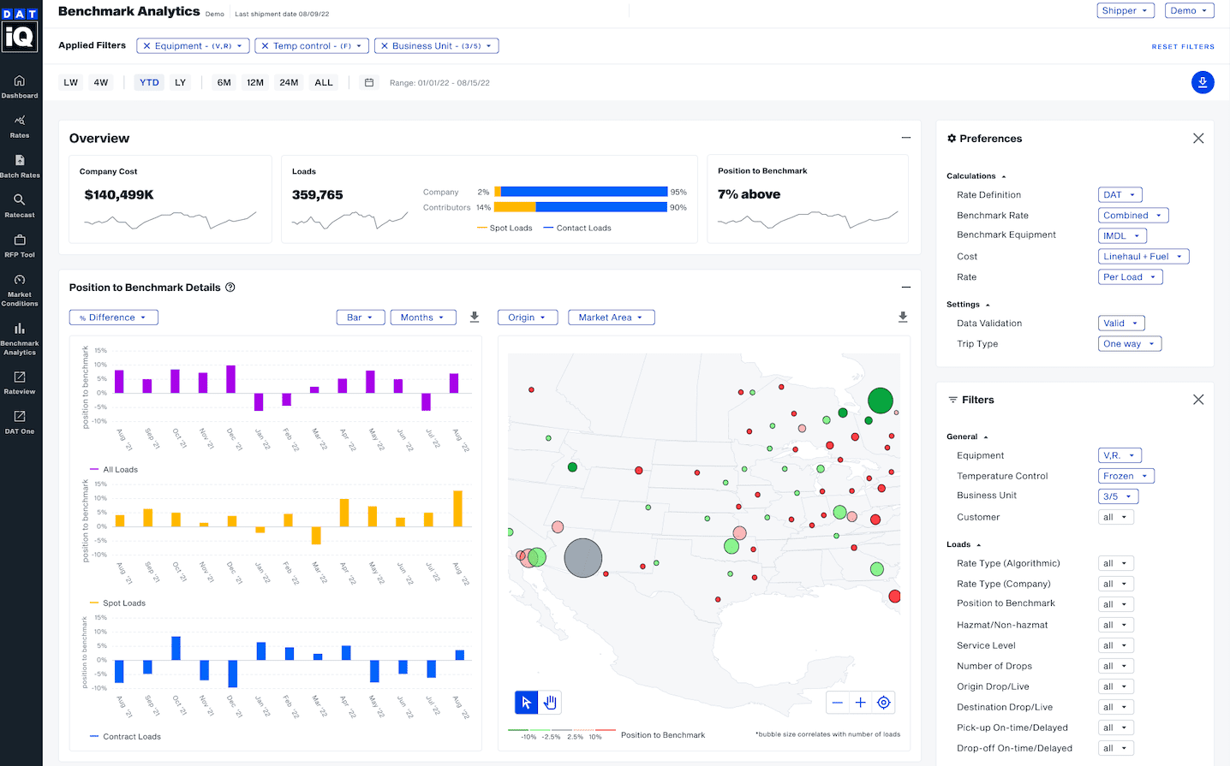Select the pan hand tool on map
This screenshot has height=766, width=1230.
550,703
